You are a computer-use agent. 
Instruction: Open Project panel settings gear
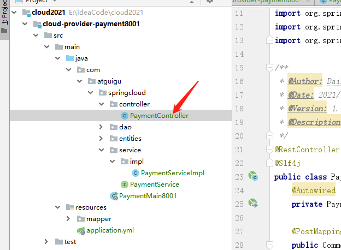[209, 1]
